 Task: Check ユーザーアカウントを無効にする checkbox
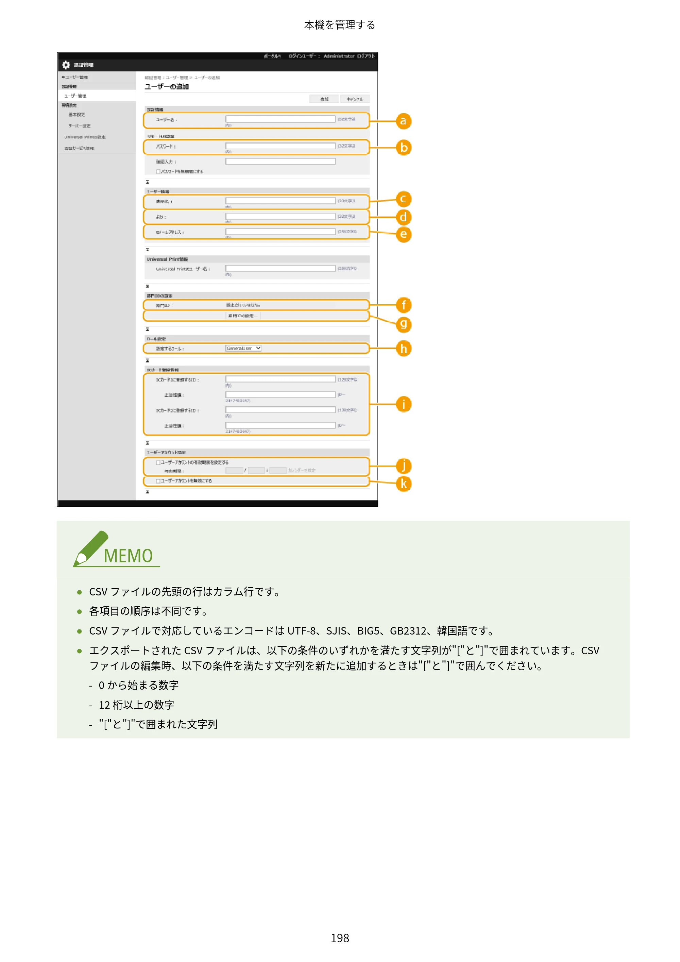click(x=158, y=482)
